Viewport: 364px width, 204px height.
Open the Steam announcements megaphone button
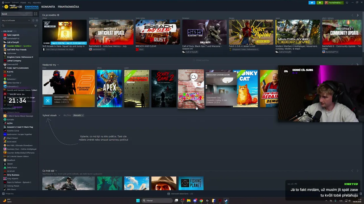tap(312, 3)
